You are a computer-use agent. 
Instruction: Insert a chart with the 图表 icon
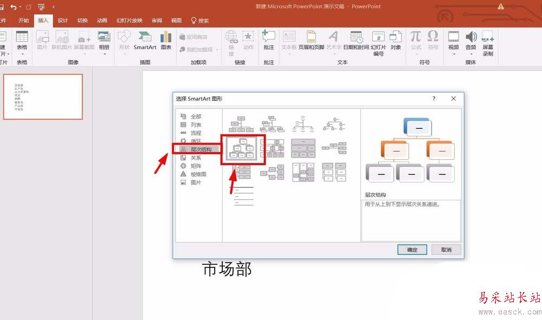[166, 41]
